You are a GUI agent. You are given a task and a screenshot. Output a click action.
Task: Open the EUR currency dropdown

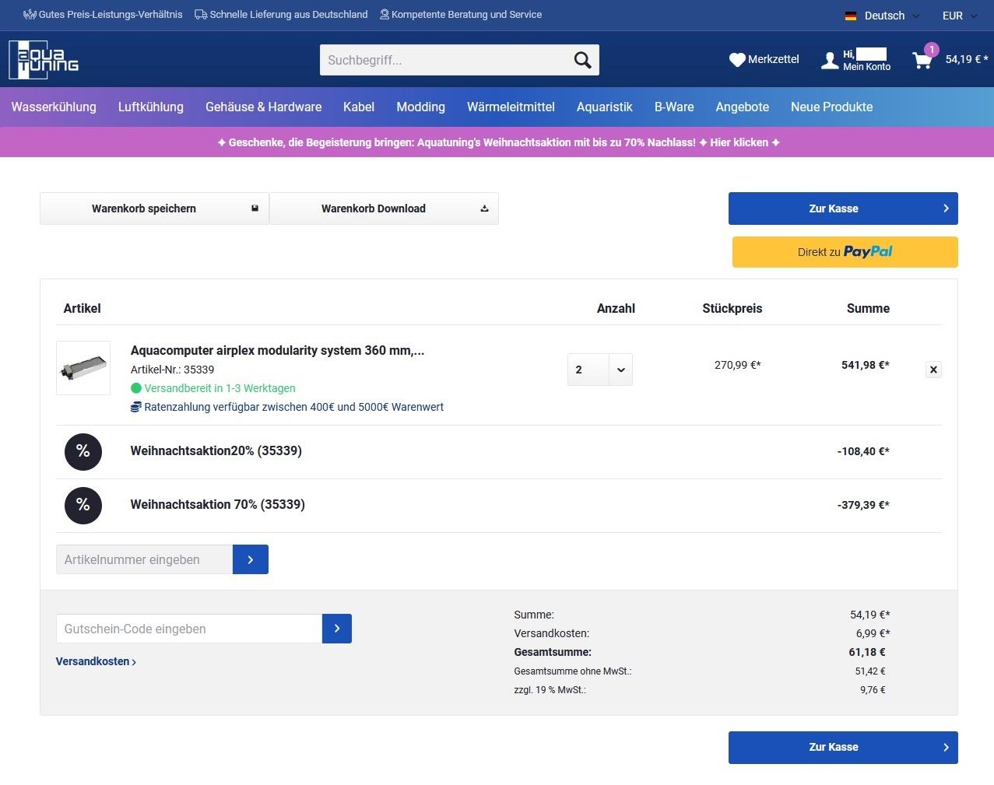tap(960, 16)
